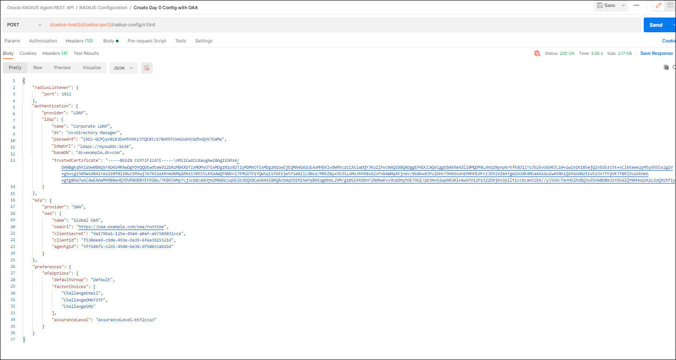Open the Authorization tab
Viewport: 676px width, 360px height.
(43, 41)
